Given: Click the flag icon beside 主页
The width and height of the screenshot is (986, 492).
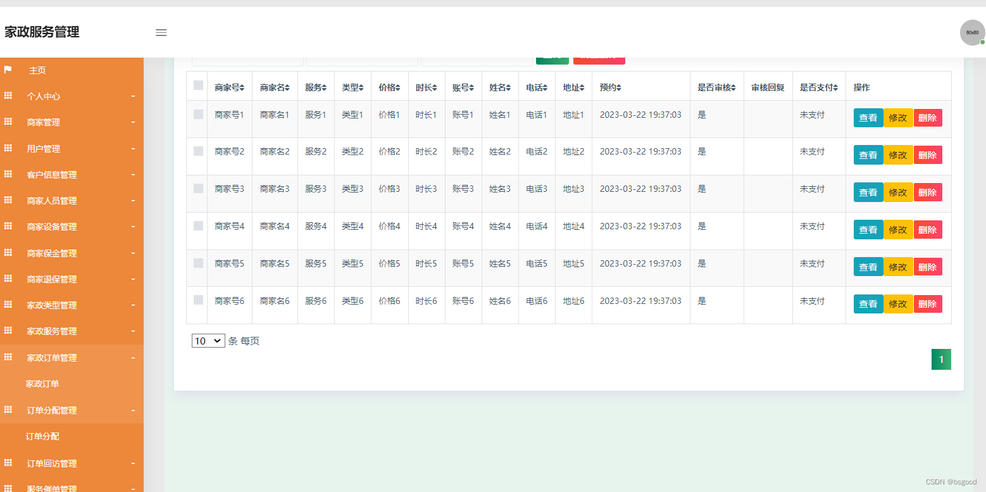Looking at the screenshot, I should [8, 70].
